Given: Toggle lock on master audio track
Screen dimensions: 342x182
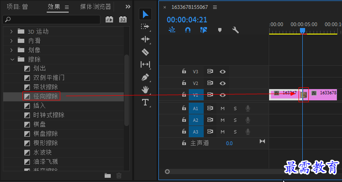Looking at the screenshot, I should pos(184,143).
